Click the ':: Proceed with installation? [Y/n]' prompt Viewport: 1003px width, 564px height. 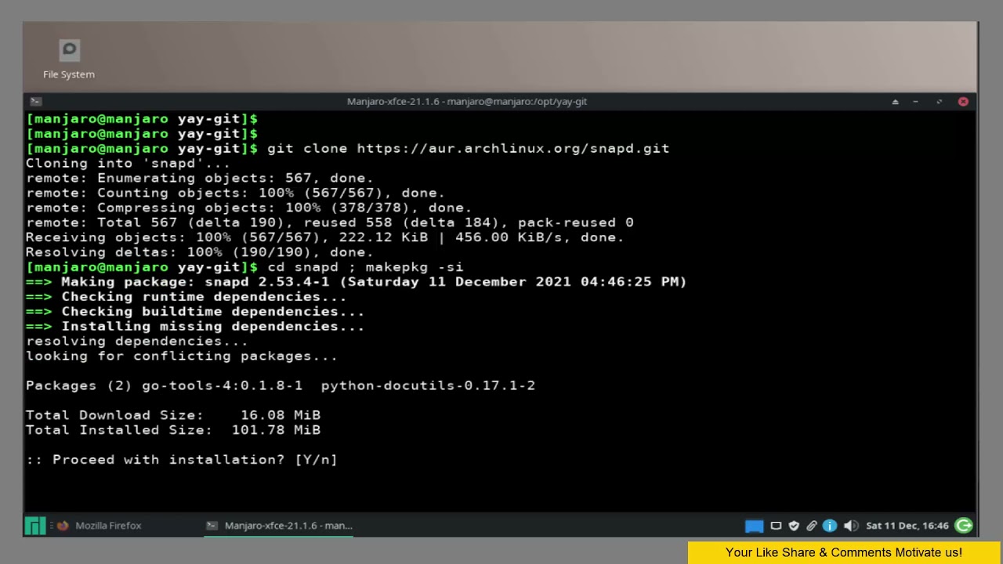182,460
